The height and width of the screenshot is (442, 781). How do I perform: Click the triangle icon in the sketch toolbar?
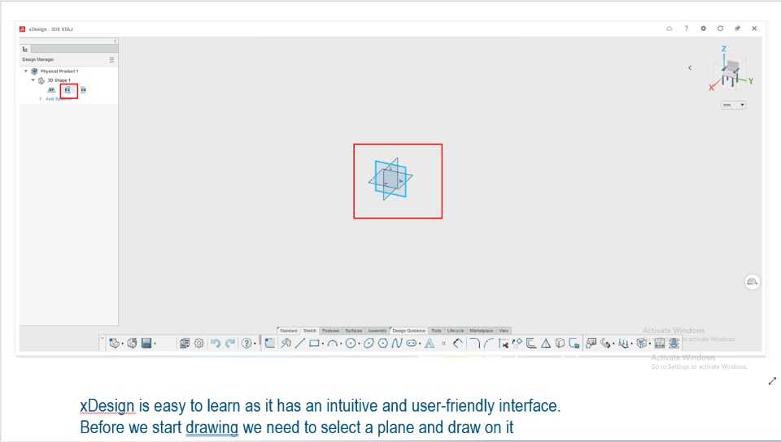tap(546, 343)
